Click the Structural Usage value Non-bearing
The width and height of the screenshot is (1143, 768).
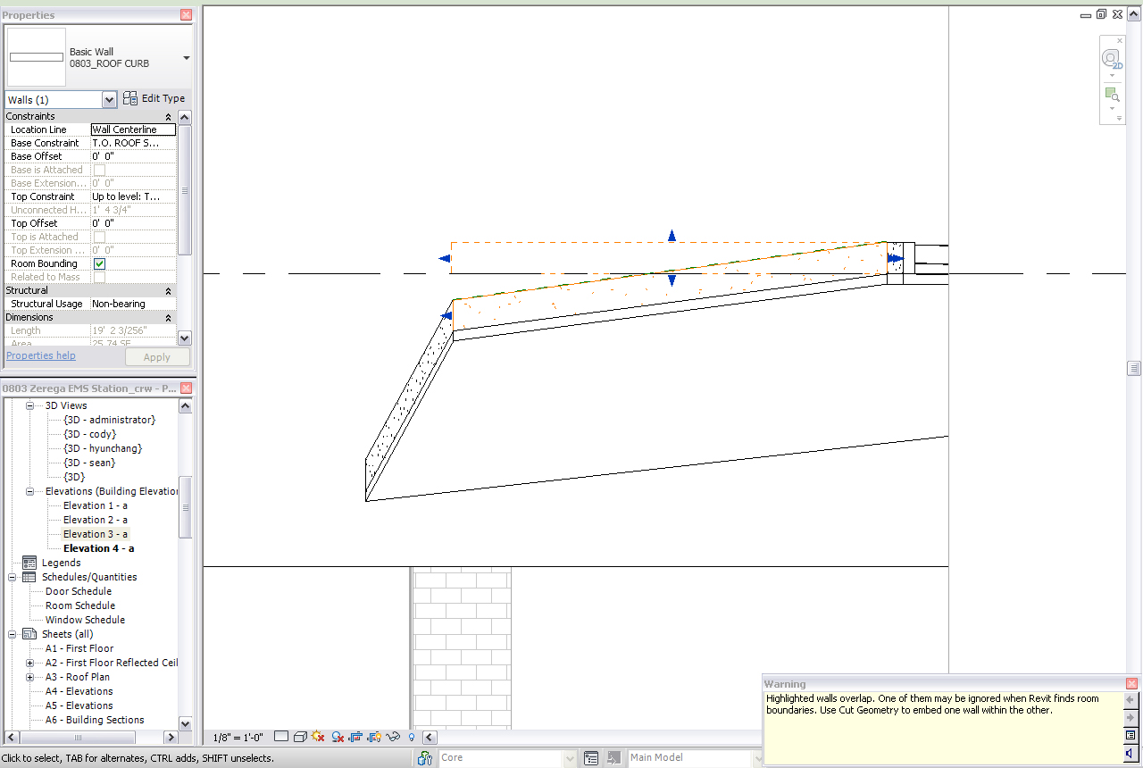(133, 304)
